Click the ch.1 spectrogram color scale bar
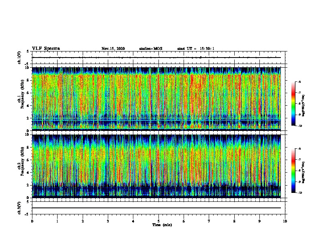 [293, 104]
